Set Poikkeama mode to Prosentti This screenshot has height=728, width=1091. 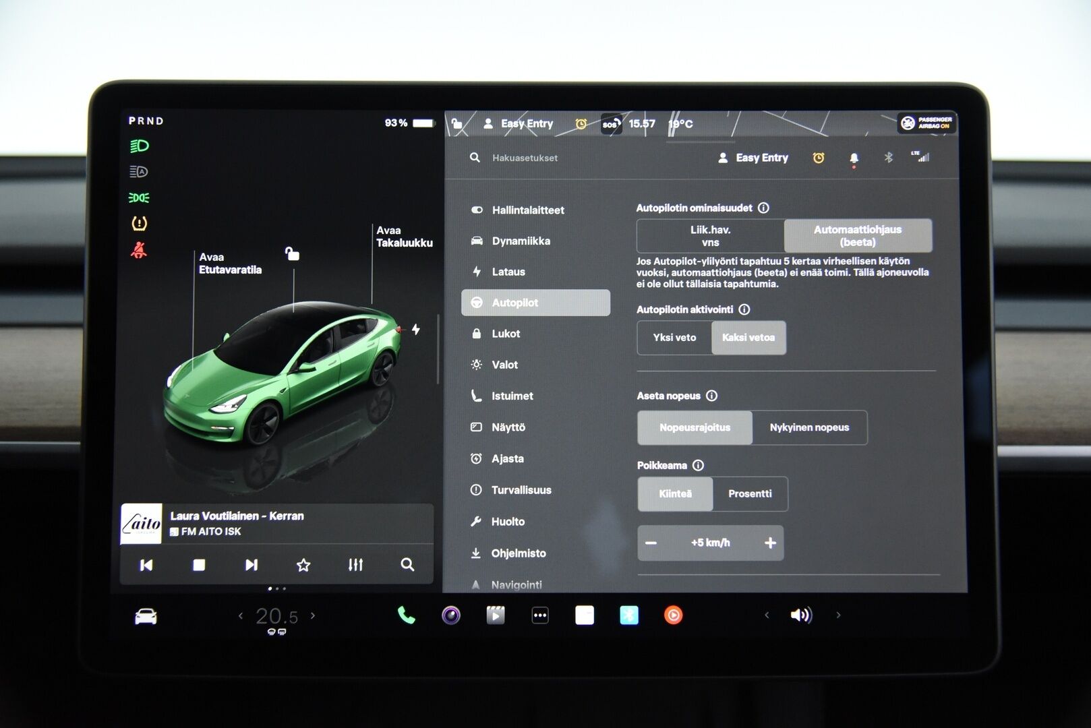[750, 493]
